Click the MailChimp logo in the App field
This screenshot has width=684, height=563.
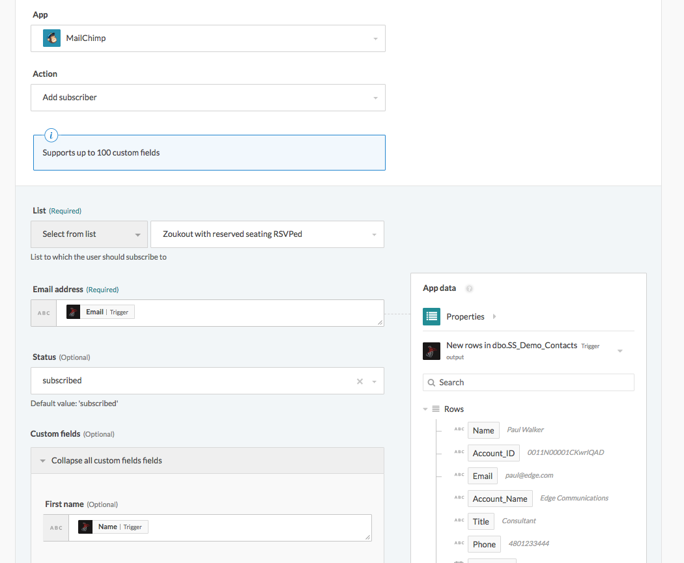pos(51,38)
